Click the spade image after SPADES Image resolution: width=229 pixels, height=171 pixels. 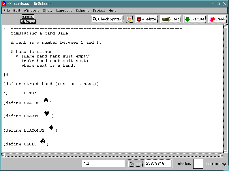(46, 100)
